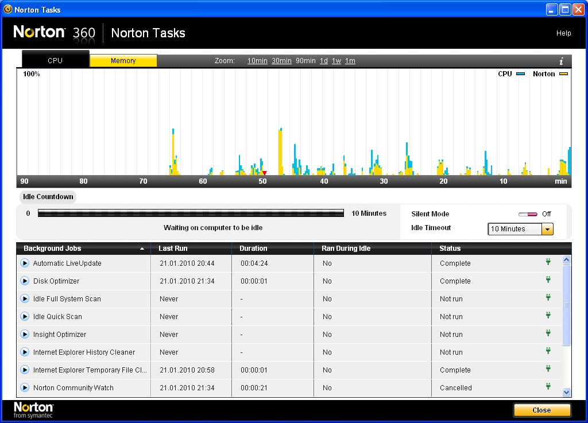Sort by Last Run column
Image resolution: width=588 pixels, height=423 pixels.
[191, 249]
